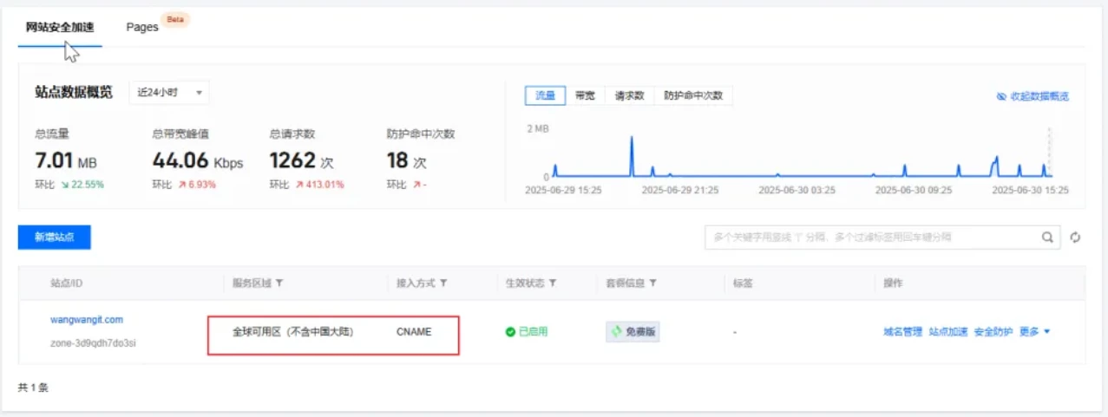
Task: Click the 413.01% 环比 increase indicator
Action: pos(320,185)
